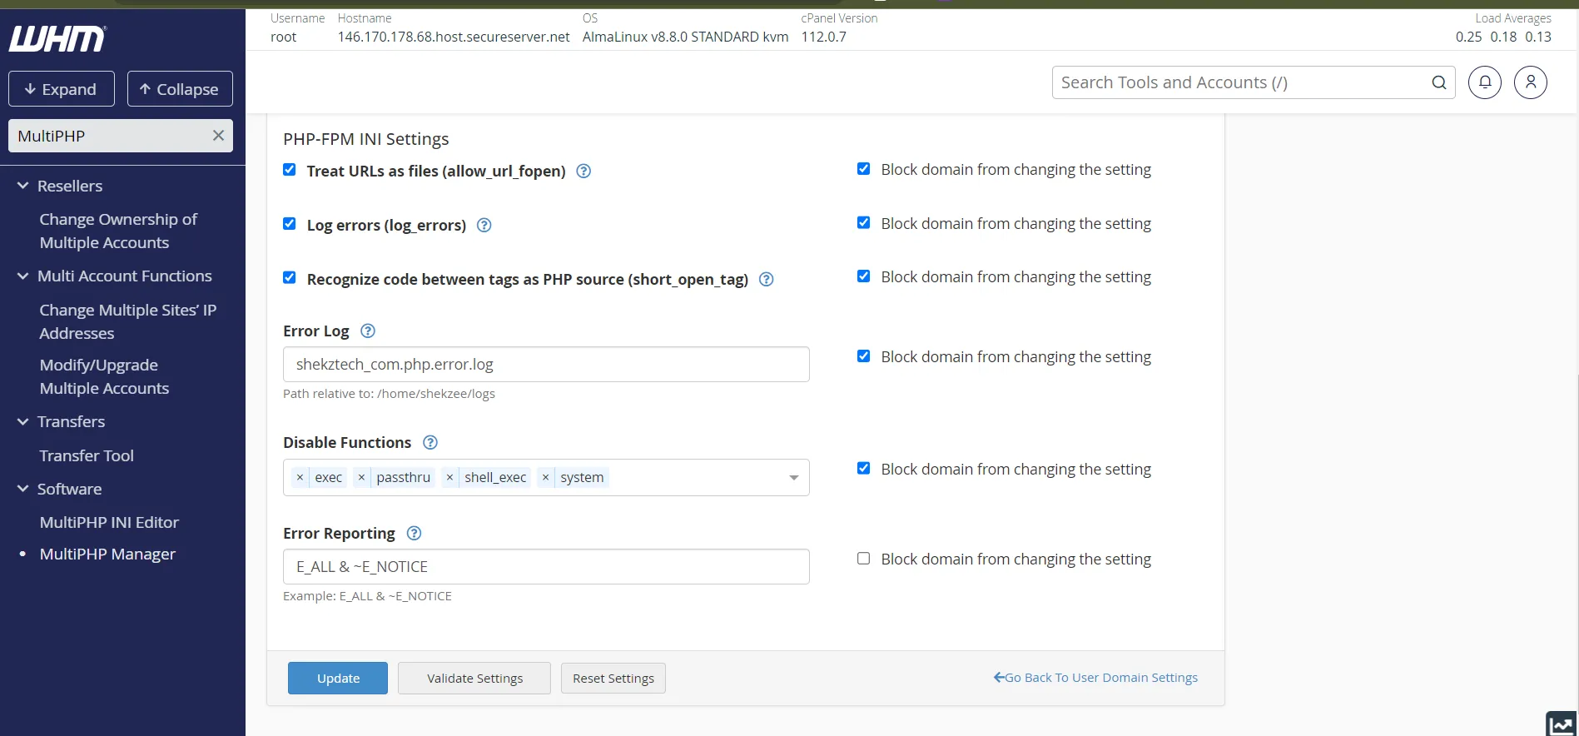This screenshot has height=736, width=1579.
Task: Open the notifications bell icon
Action: coord(1484,82)
